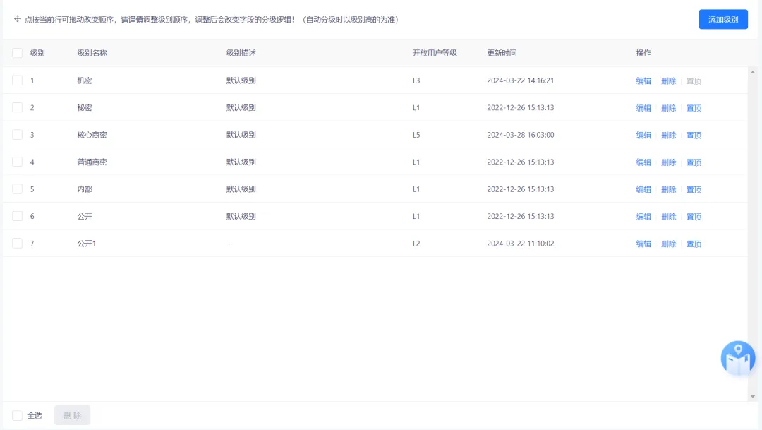Click 编辑 for the 内部 row
Viewport: 762px width, 430px height.
point(643,189)
